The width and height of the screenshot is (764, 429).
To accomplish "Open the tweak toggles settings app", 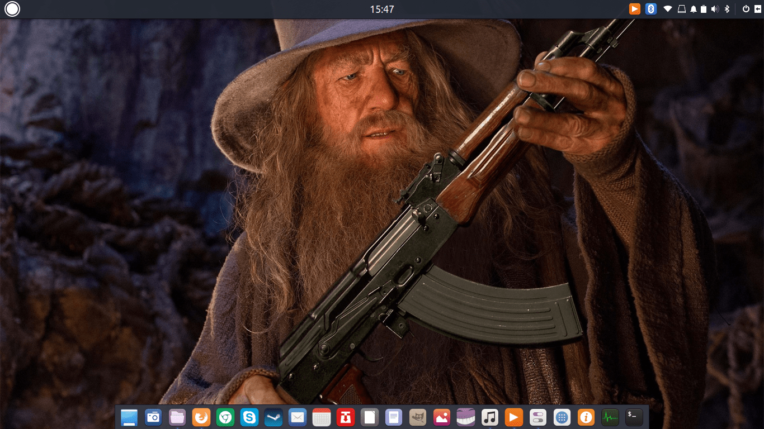I will coord(538,417).
